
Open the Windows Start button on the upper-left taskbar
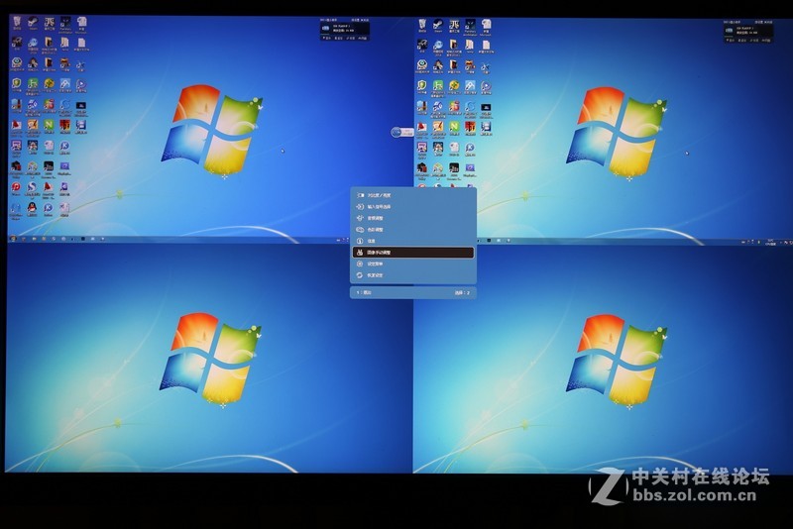pyautogui.click(x=13, y=239)
